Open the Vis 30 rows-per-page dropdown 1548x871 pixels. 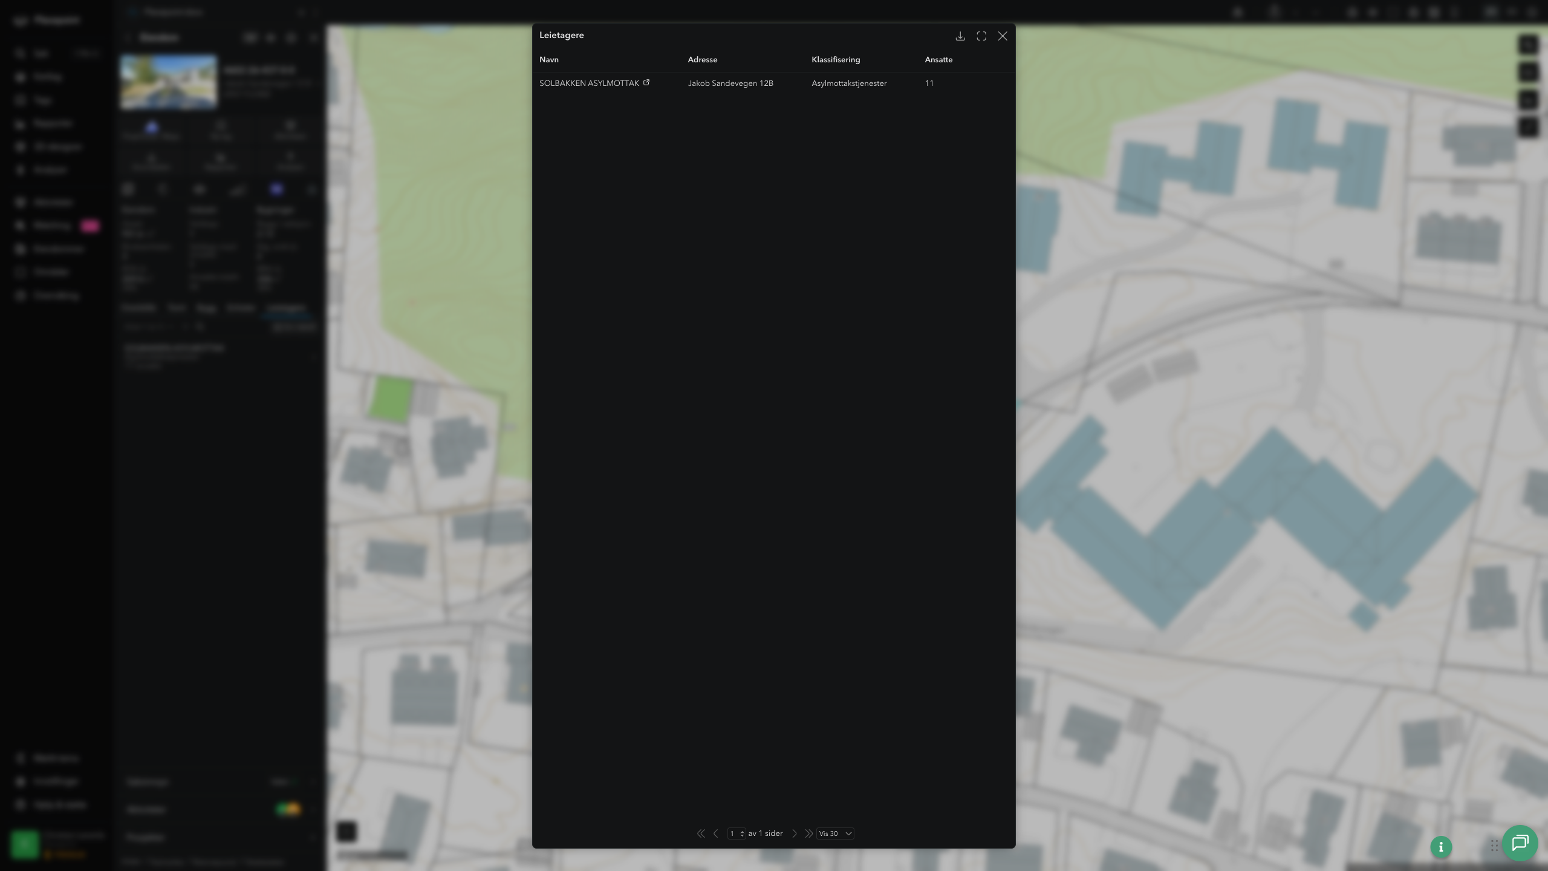click(835, 833)
